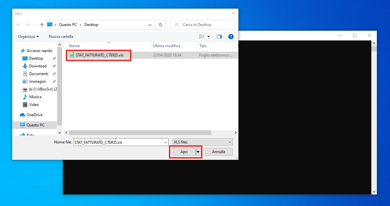Expand the Apri button split arrow
Screen dimensions: 390x206
click(198, 152)
